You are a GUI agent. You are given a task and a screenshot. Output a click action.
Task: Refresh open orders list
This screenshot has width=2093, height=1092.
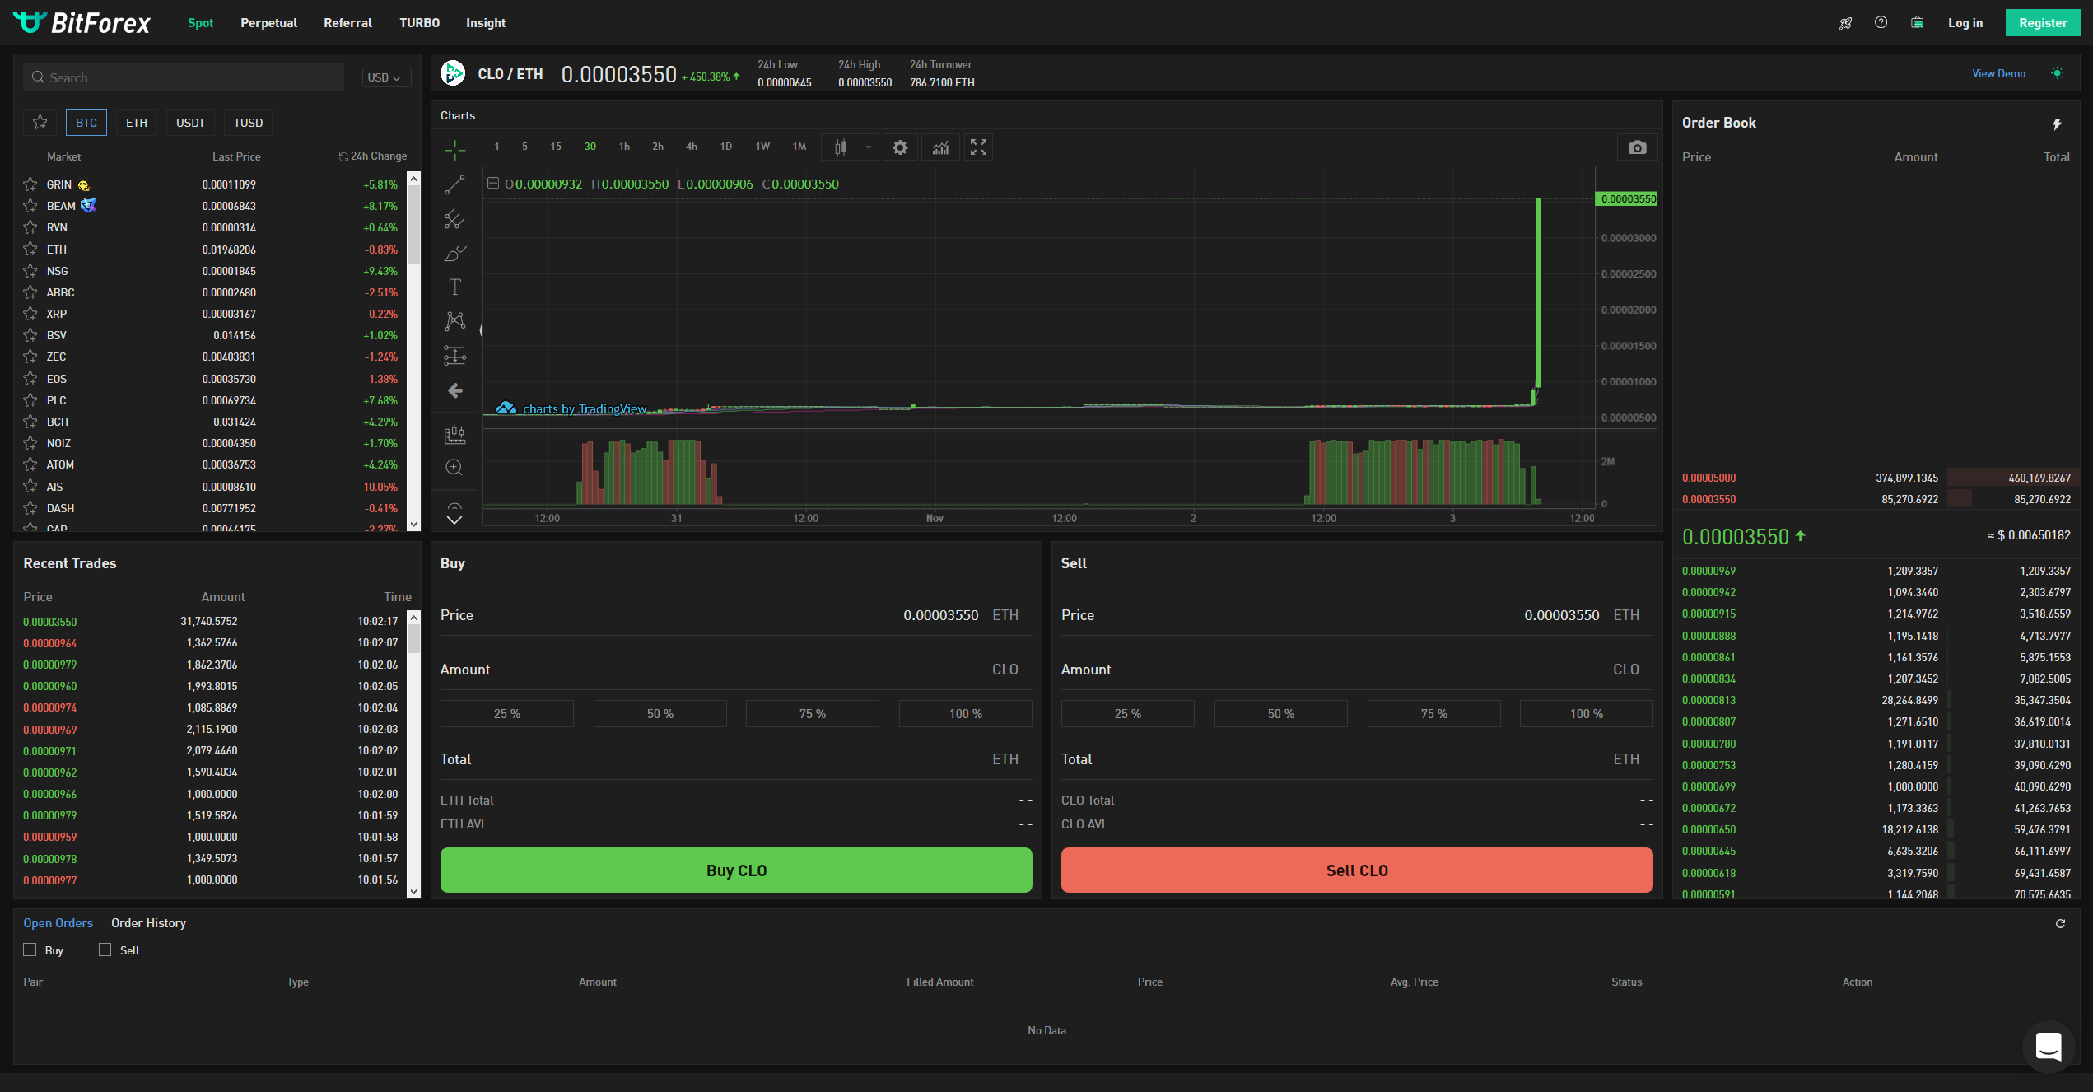click(2060, 923)
